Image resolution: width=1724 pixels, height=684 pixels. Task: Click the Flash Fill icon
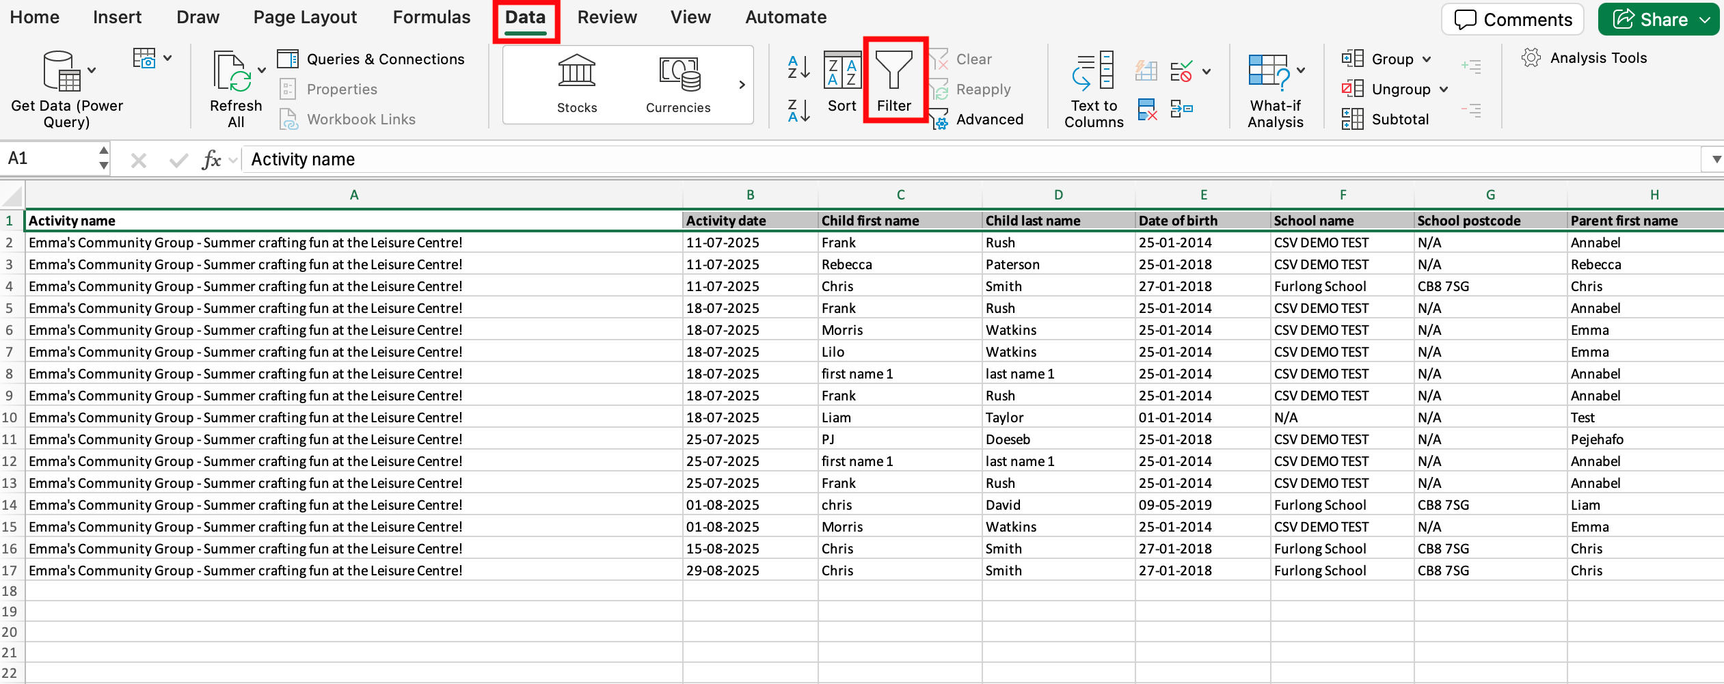(x=1146, y=70)
